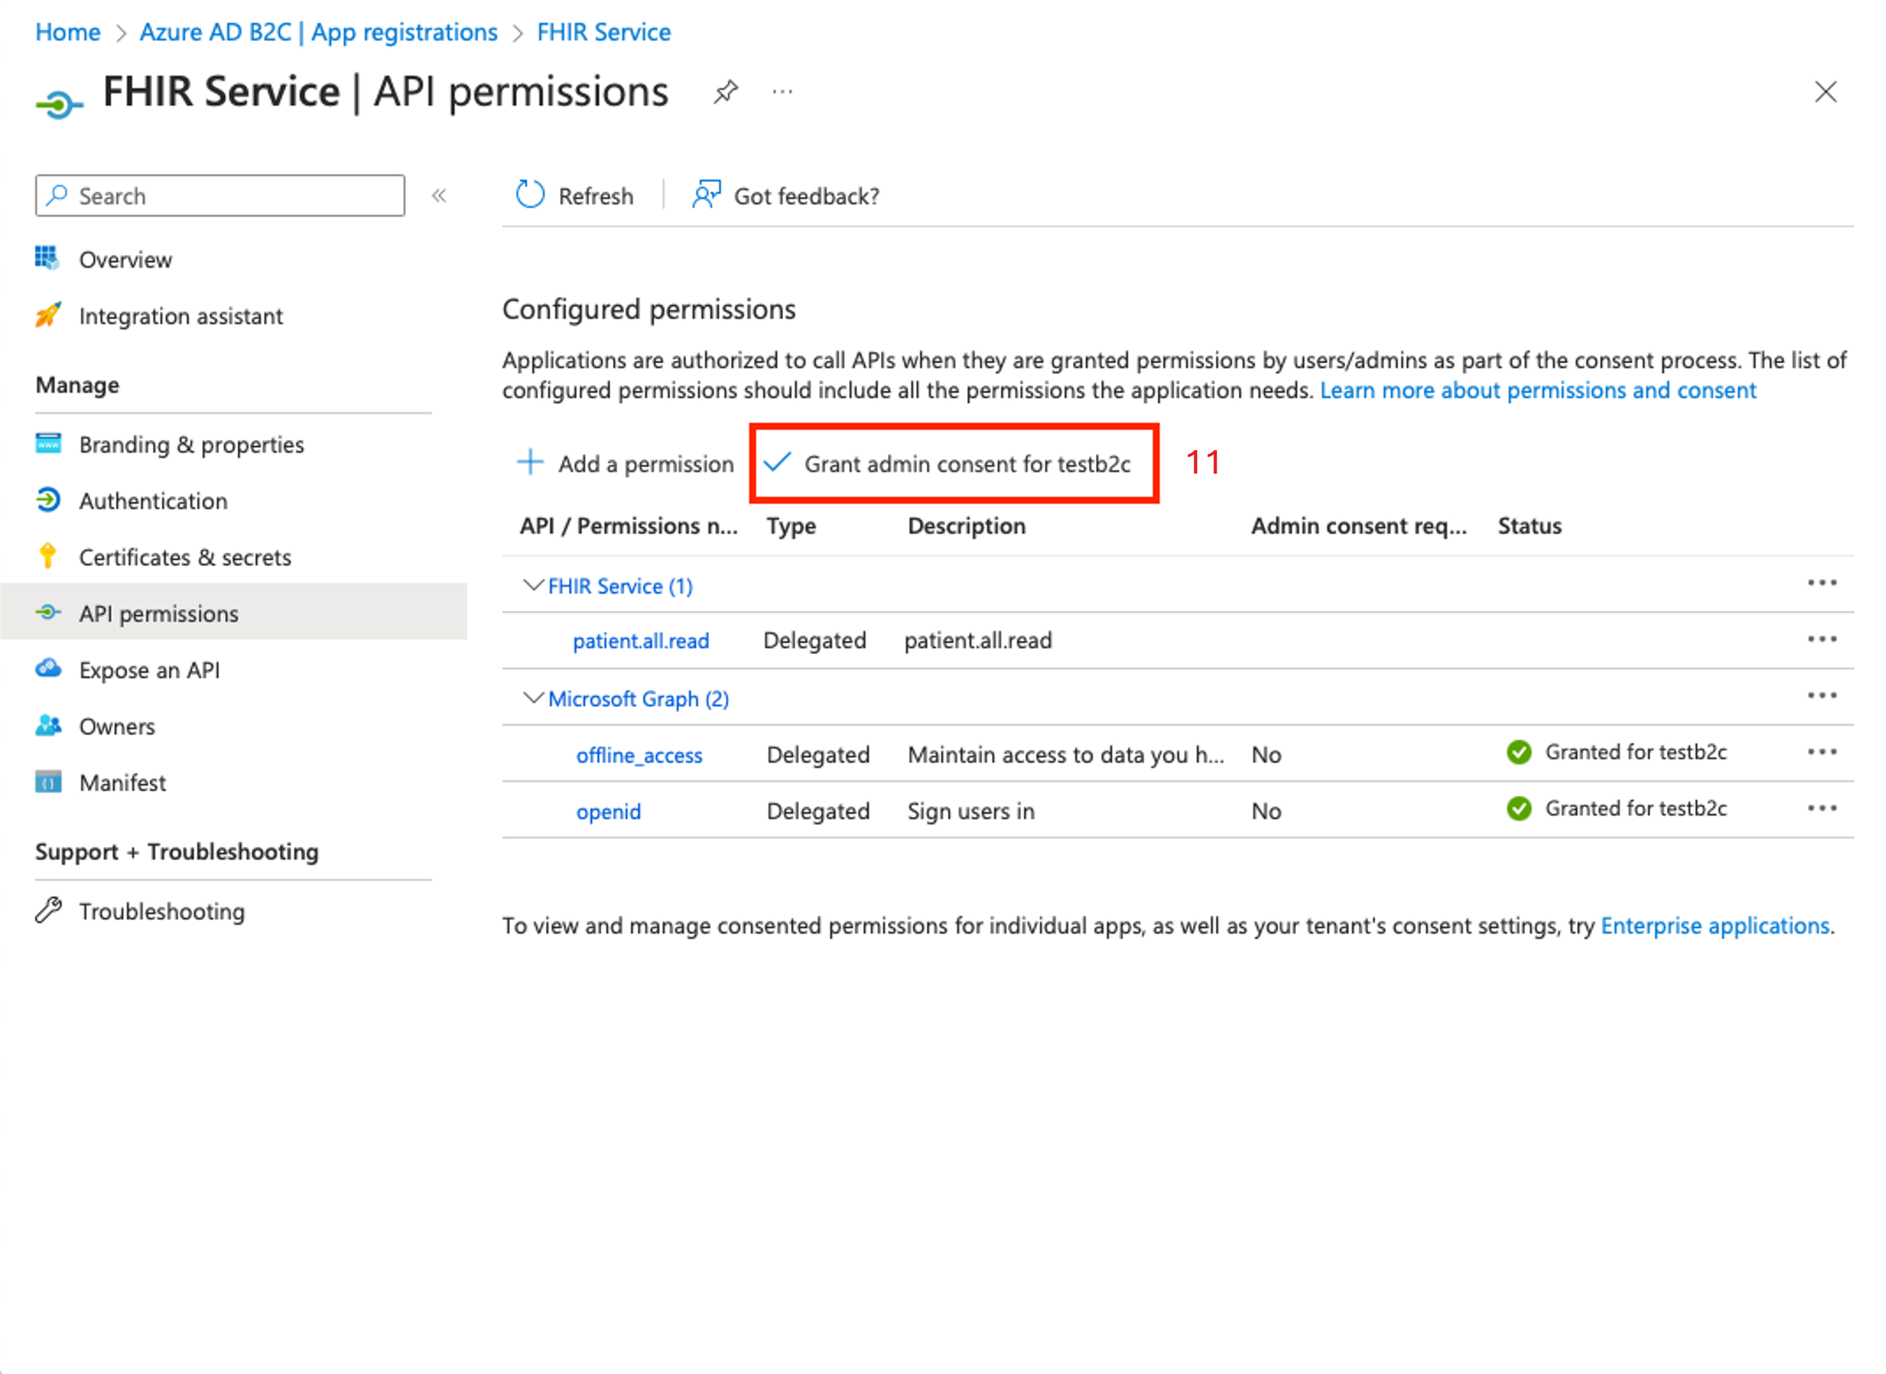
Task: Click the title-bar ellipsis for more options
Action: tap(782, 91)
